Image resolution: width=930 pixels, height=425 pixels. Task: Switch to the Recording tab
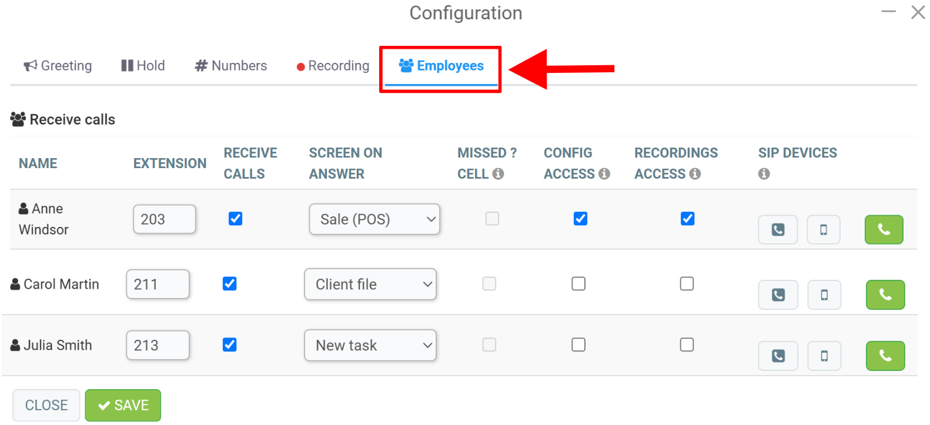tap(333, 66)
